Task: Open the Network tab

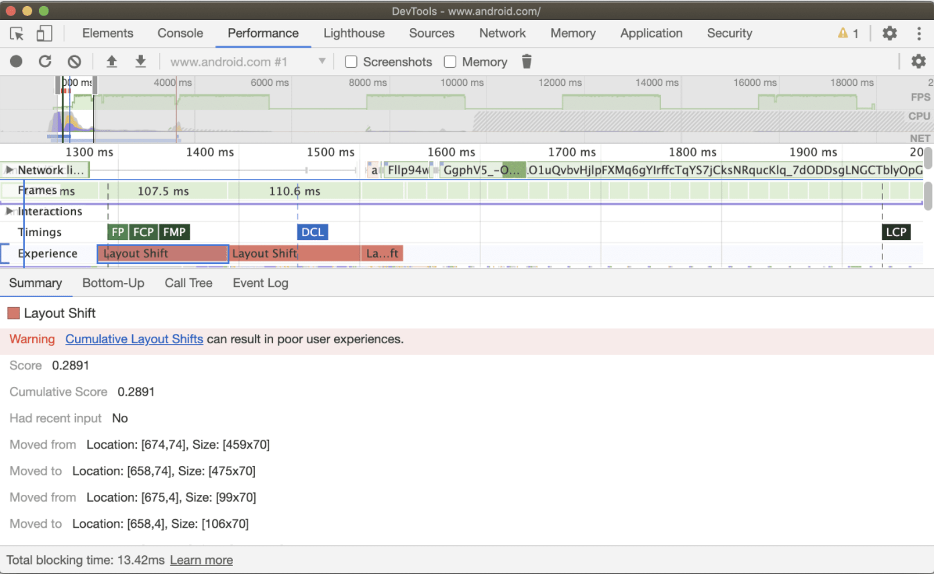Action: pos(503,34)
